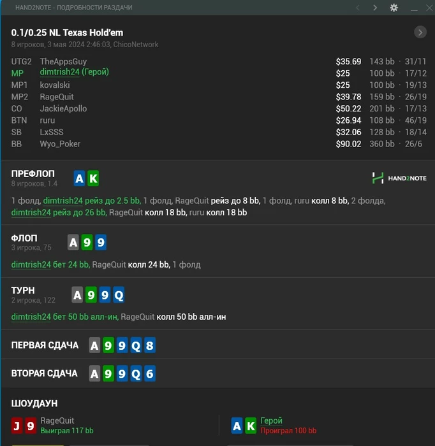
Task: Click the ВТОРАЯ СДАЧА label
Action: pyautogui.click(x=44, y=373)
